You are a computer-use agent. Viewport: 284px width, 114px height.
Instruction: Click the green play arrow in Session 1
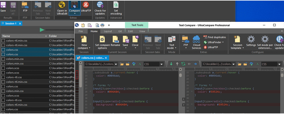(42, 30)
